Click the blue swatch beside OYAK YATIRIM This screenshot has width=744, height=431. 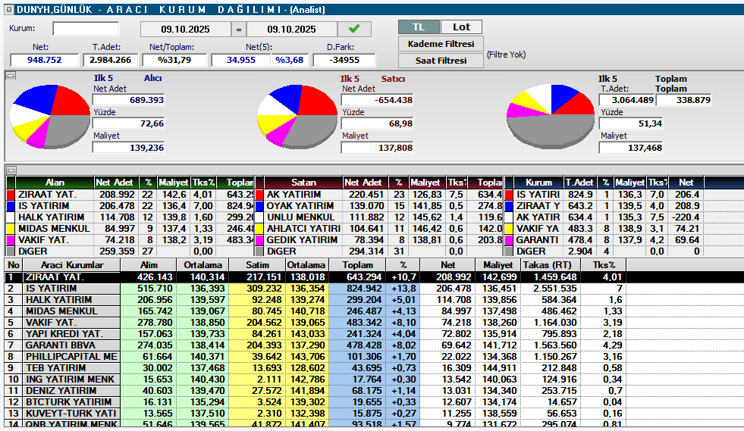tap(259, 206)
